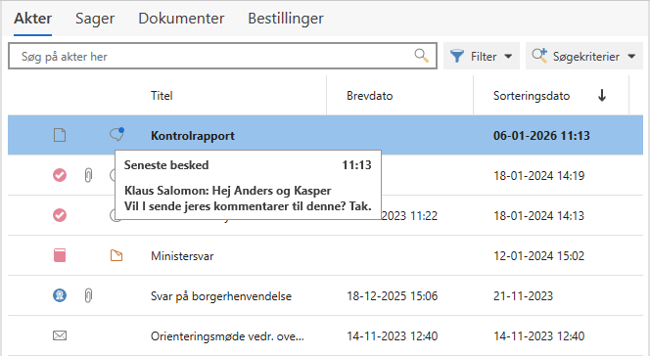Click the blue person icon on borgerhenvendelse row
Viewport: 650px width, 356px height.
pyautogui.click(x=60, y=295)
